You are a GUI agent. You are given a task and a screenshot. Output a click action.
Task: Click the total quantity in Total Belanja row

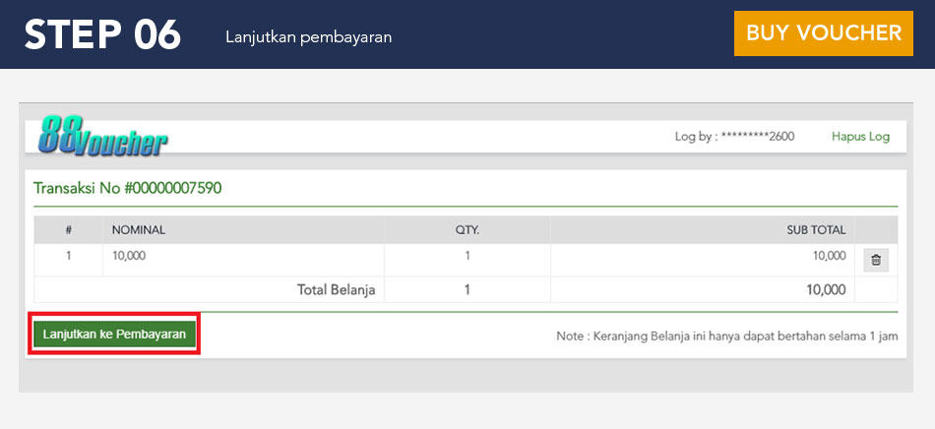click(x=467, y=289)
